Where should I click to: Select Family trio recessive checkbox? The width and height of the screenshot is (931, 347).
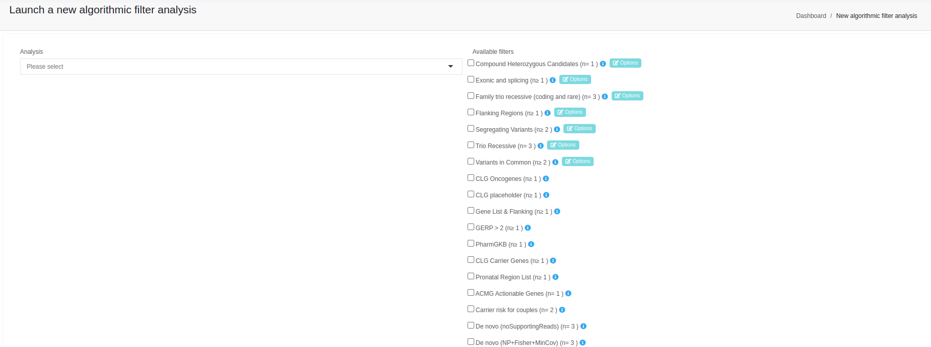pyautogui.click(x=471, y=96)
